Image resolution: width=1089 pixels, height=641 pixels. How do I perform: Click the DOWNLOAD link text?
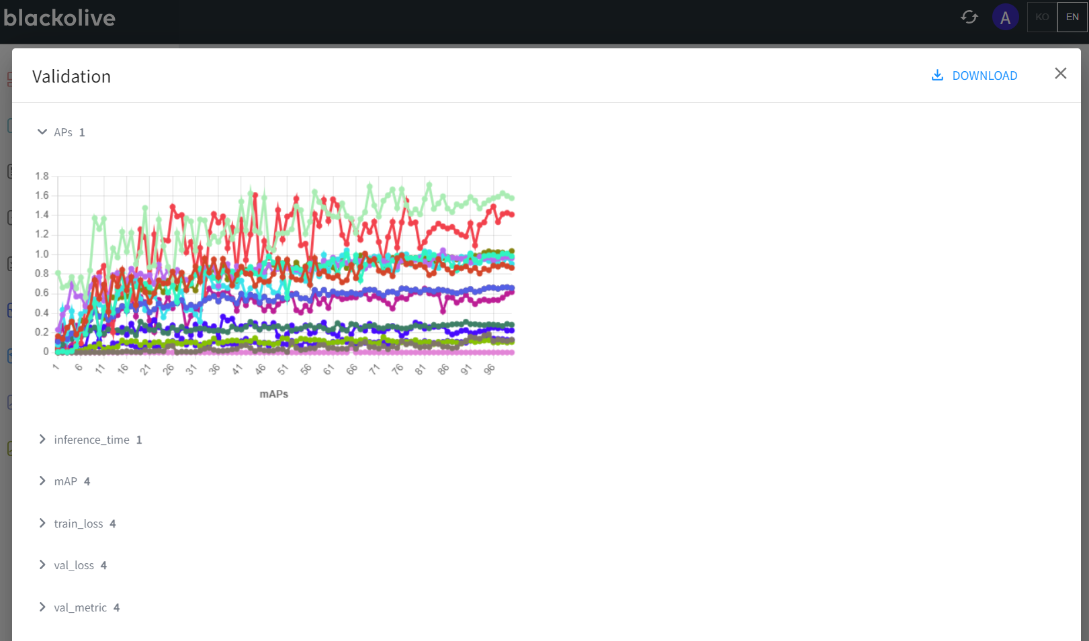984,76
